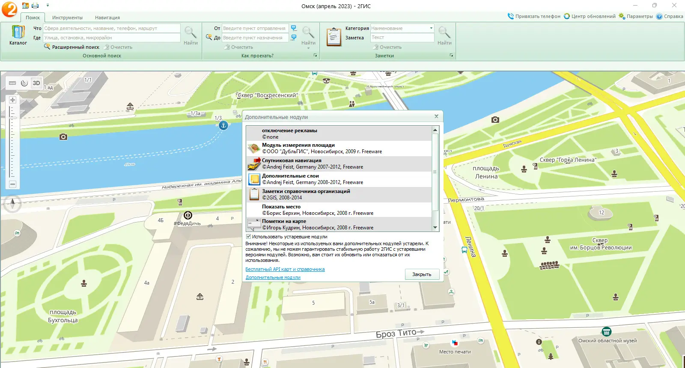The height and width of the screenshot is (368, 685).
Task: Zoom out with the minus button
Action: (12, 184)
